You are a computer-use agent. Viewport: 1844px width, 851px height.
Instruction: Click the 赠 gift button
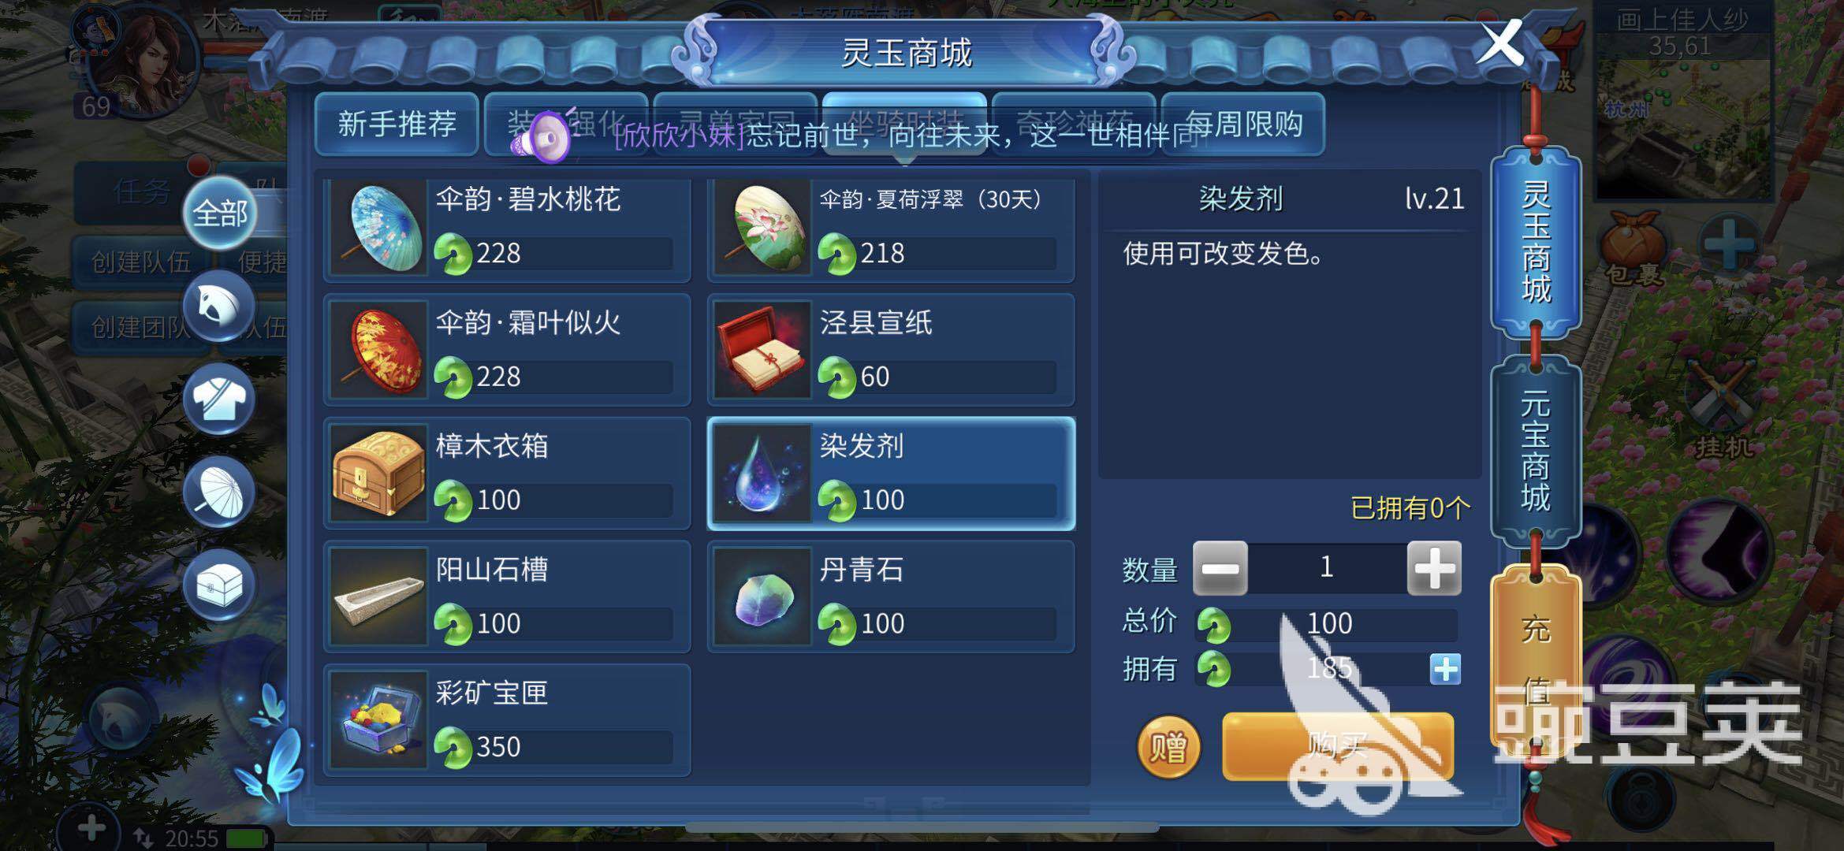pos(1168,746)
